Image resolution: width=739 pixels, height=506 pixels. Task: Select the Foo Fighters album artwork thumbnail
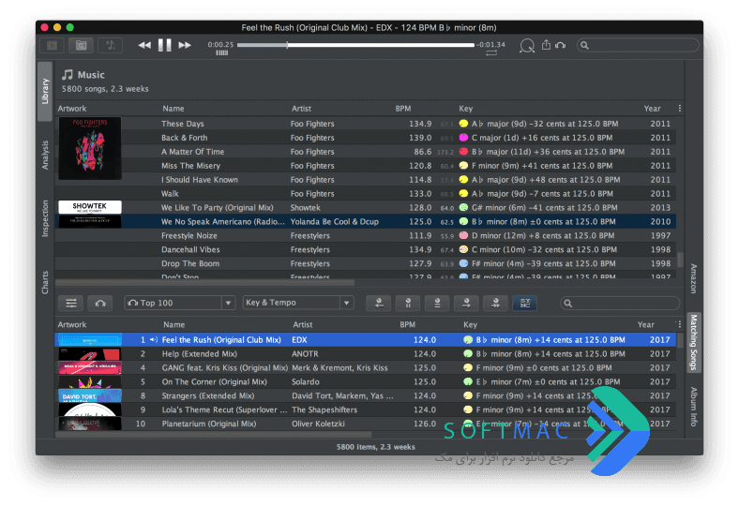point(90,148)
